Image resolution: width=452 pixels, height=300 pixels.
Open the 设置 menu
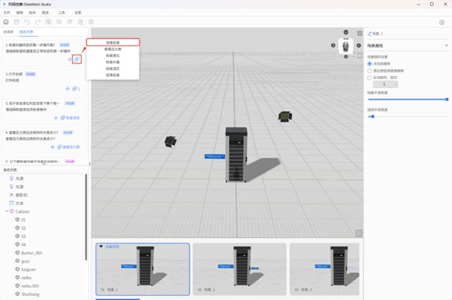78,13
